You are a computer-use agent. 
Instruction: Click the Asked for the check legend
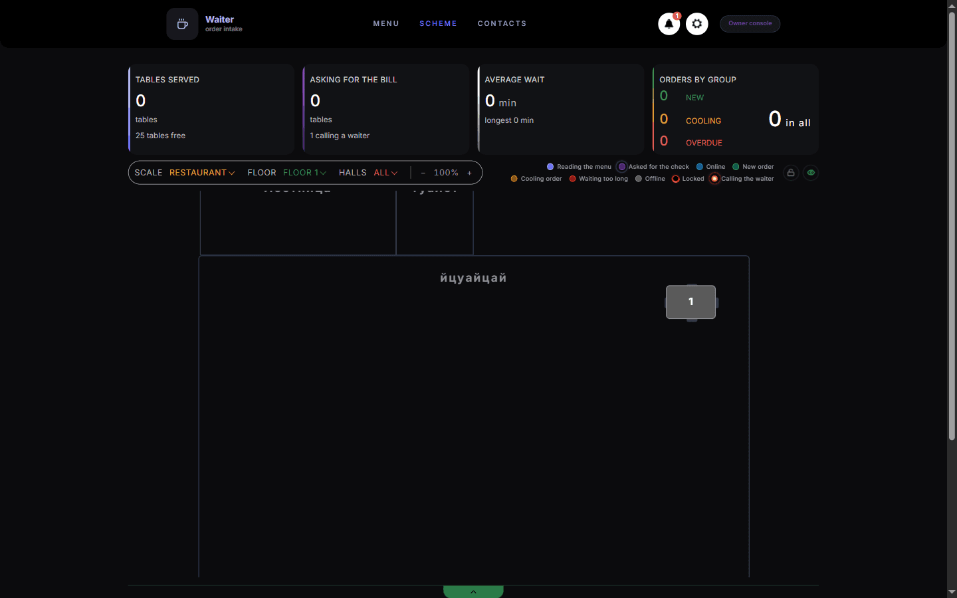pos(653,167)
